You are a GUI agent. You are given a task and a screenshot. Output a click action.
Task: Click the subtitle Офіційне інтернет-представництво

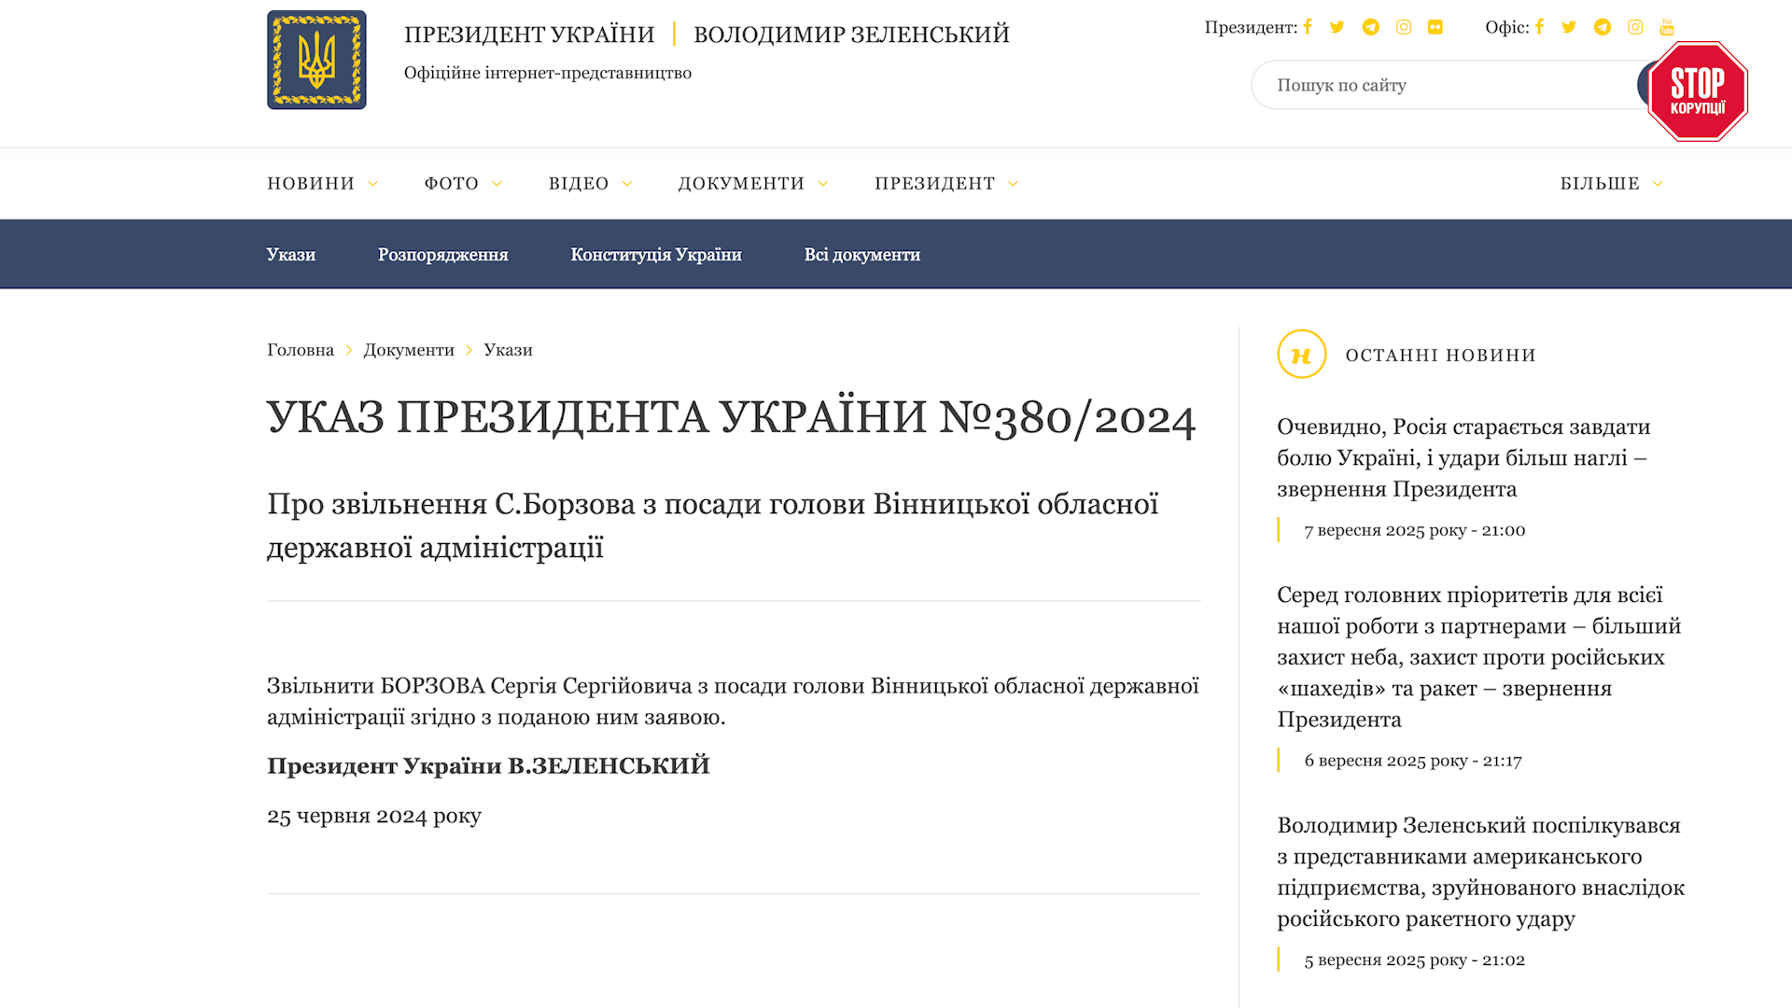[x=548, y=73]
